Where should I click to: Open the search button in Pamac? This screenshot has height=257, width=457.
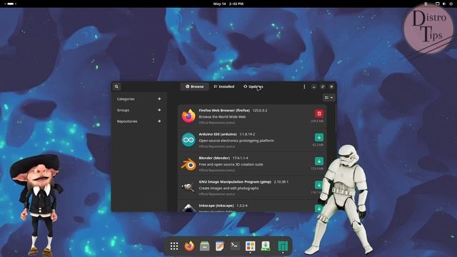tap(116, 86)
